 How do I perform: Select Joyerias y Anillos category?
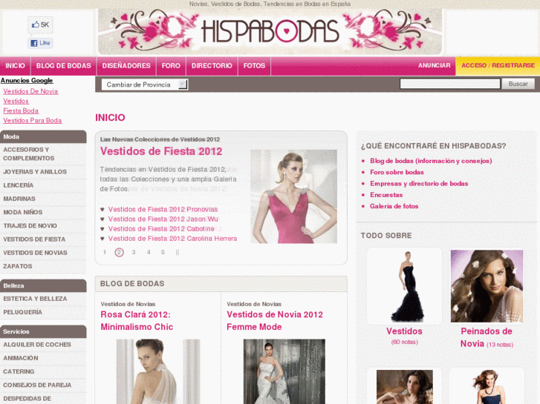[x=43, y=171]
